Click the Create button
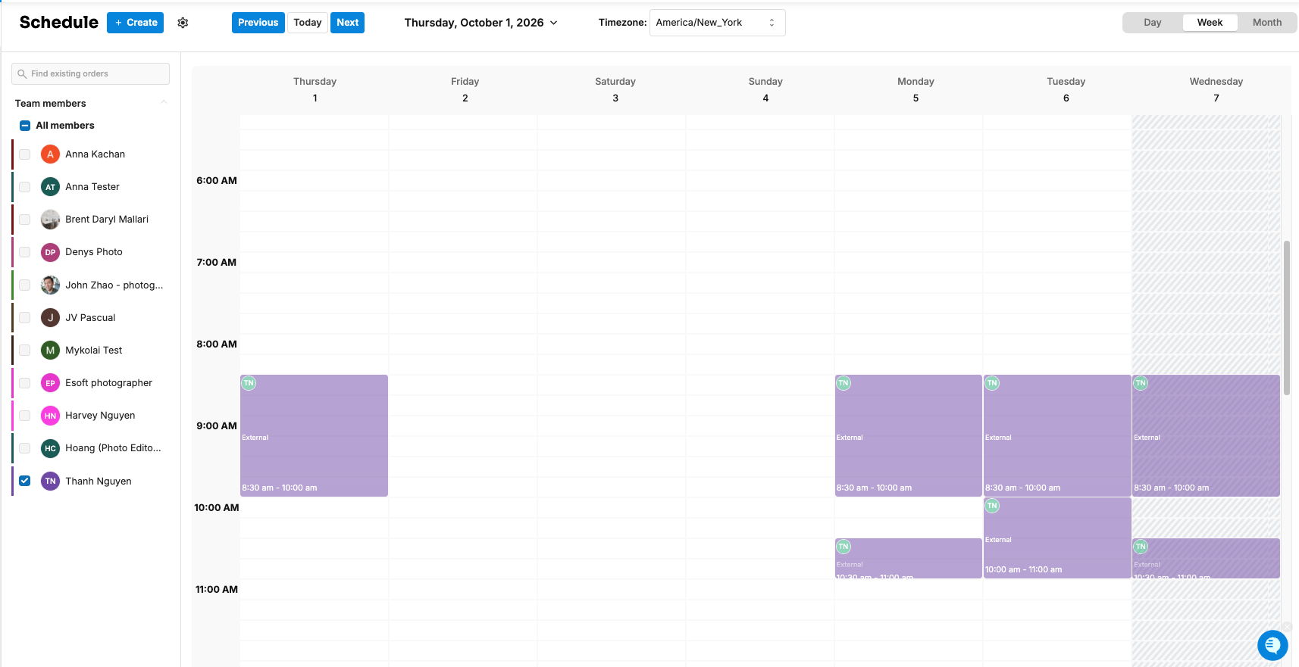 pos(136,23)
